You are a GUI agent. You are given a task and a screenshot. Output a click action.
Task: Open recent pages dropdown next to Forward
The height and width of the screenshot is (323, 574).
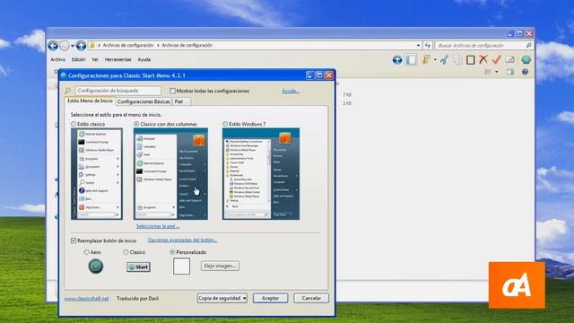click(x=73, y=46)
